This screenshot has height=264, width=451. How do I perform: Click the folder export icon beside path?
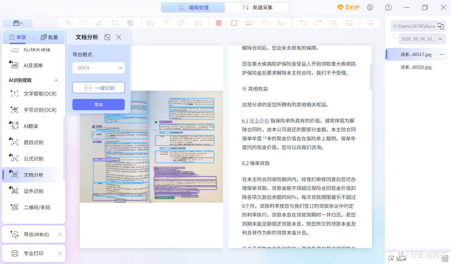(441, 26)
